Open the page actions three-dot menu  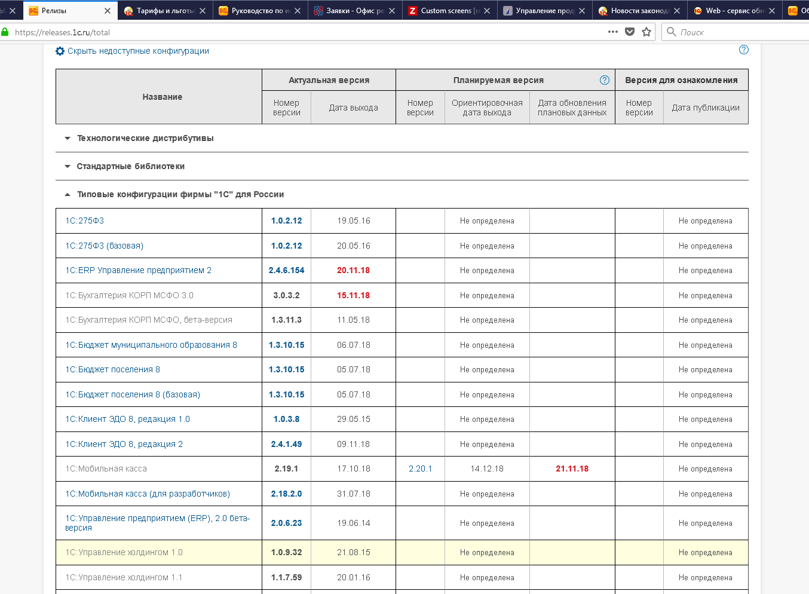click(x=613, y=32)
